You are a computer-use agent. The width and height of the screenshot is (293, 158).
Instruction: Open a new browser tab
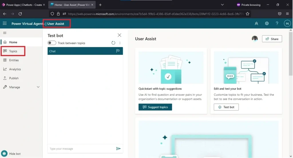100,5
